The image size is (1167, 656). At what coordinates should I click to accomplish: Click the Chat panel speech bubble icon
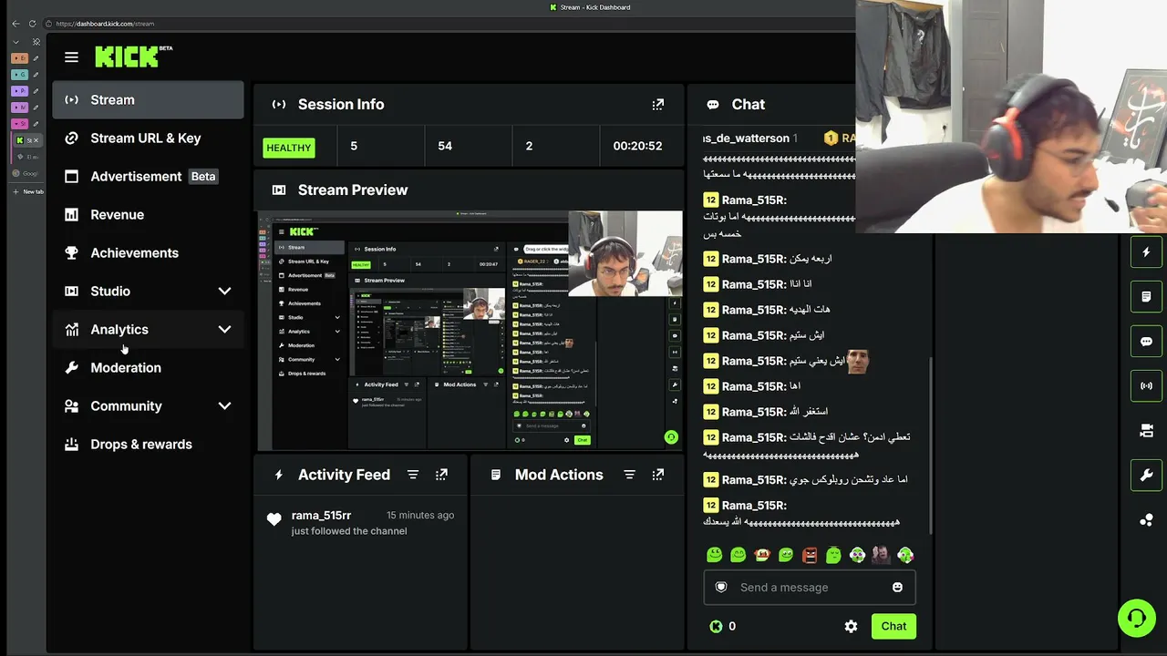713,105
